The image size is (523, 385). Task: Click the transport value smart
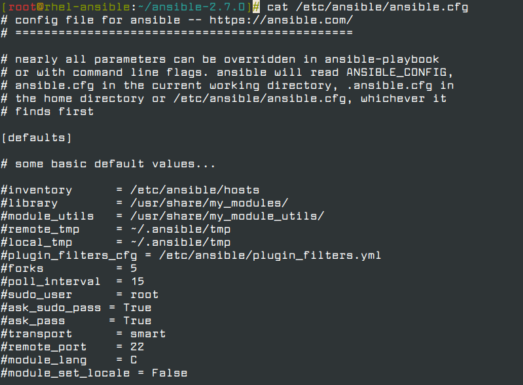click(148, 334)
